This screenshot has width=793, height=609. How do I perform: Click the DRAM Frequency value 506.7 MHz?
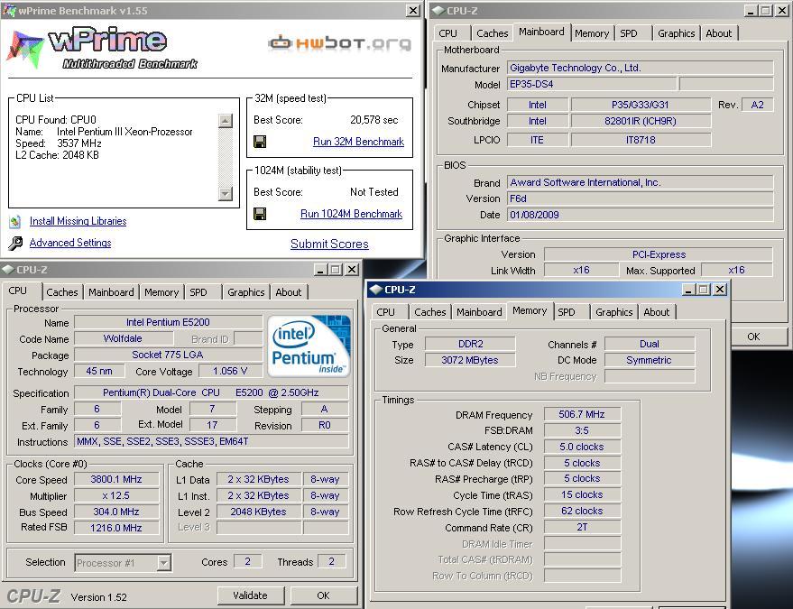tap(582, 414)
